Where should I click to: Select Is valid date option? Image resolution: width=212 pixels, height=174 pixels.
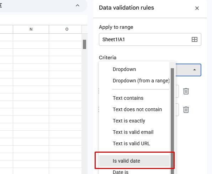click(134, 161)
